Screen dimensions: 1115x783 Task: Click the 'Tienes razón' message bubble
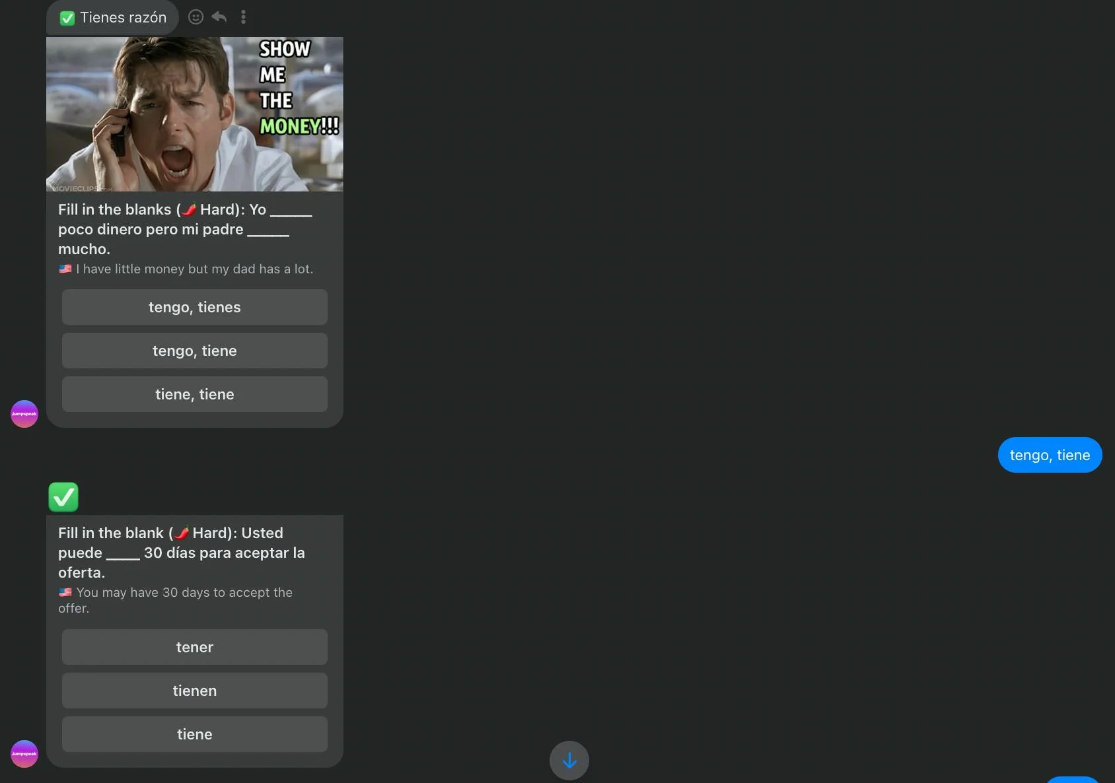coord(113,18)
